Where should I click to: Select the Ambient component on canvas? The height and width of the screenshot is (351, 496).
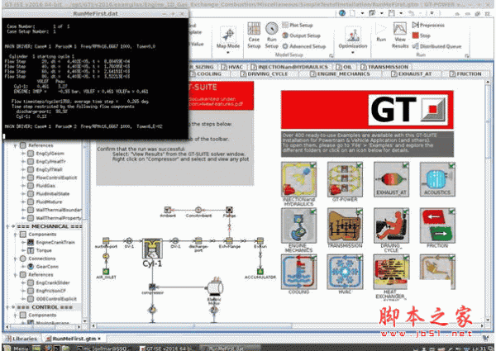click(x=168, y=210)
